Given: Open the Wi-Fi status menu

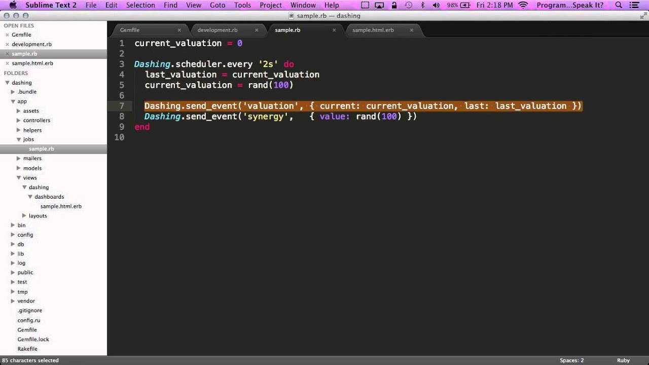Looking at the screenshot, I should (523, 5).
